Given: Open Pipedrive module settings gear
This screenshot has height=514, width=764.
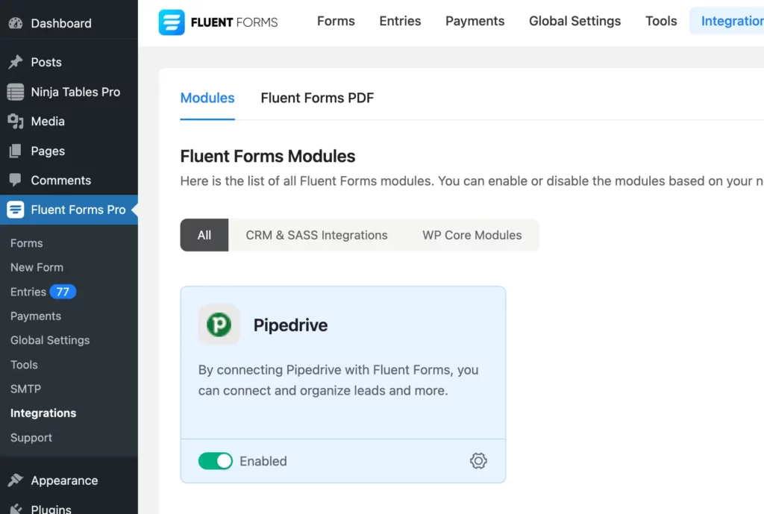Looking at the screenshot, I should [x=478, y=461].
